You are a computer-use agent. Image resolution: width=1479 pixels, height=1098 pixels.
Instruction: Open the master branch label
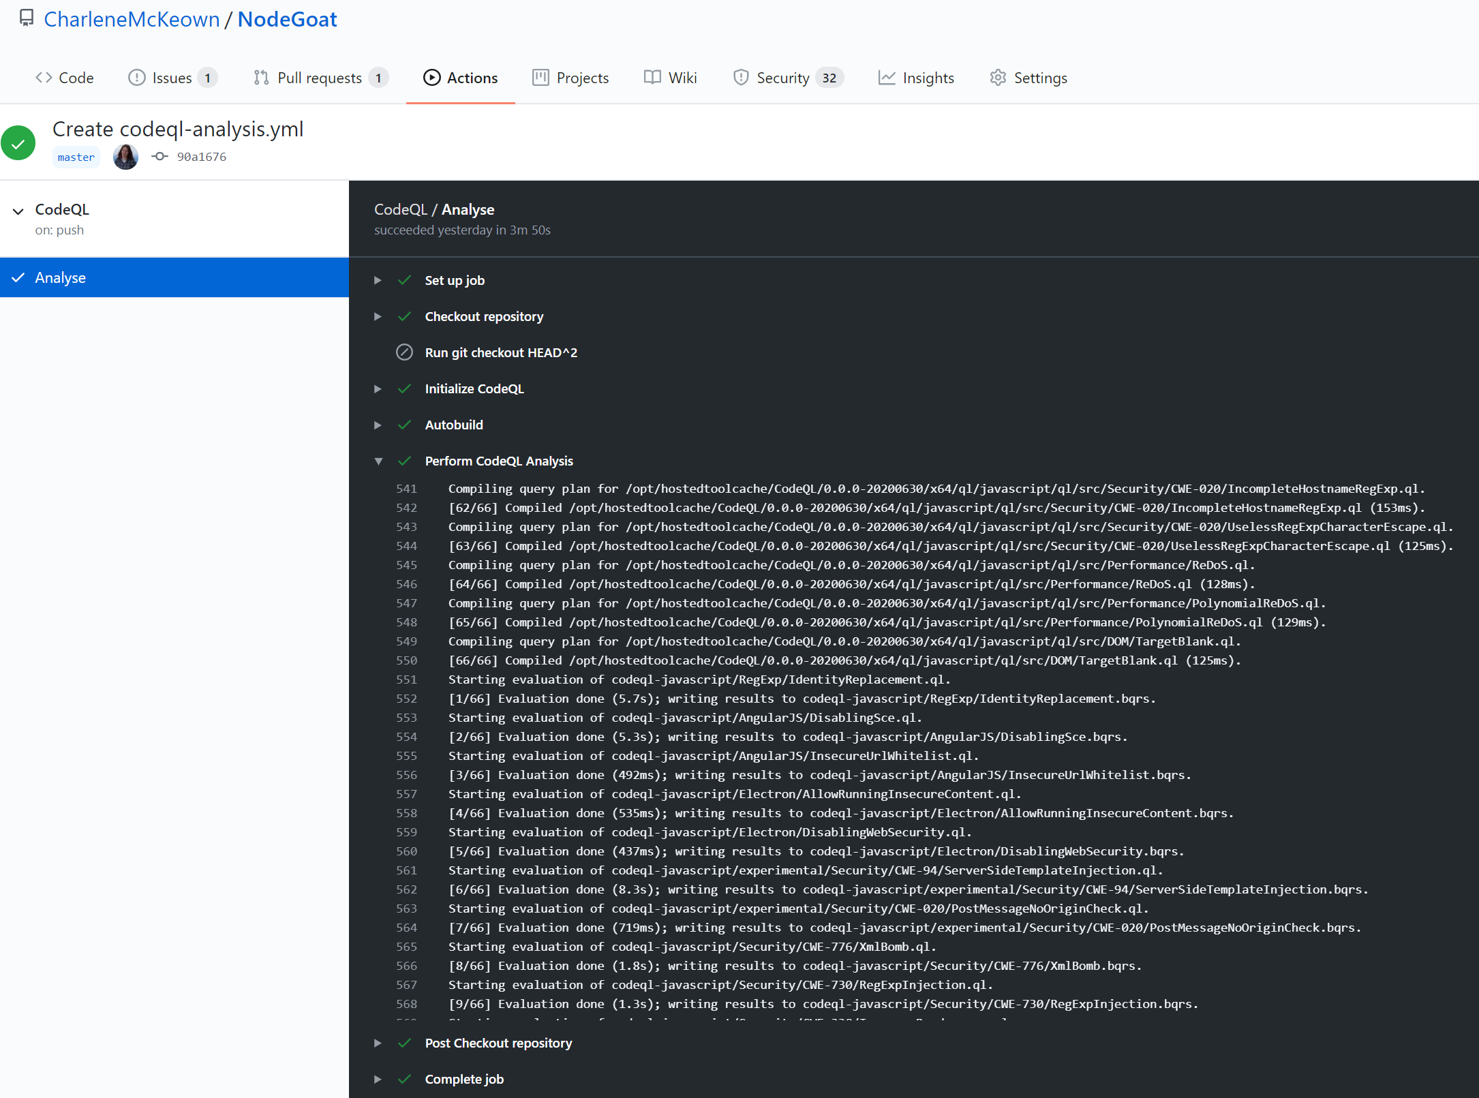tap(76, 157)
